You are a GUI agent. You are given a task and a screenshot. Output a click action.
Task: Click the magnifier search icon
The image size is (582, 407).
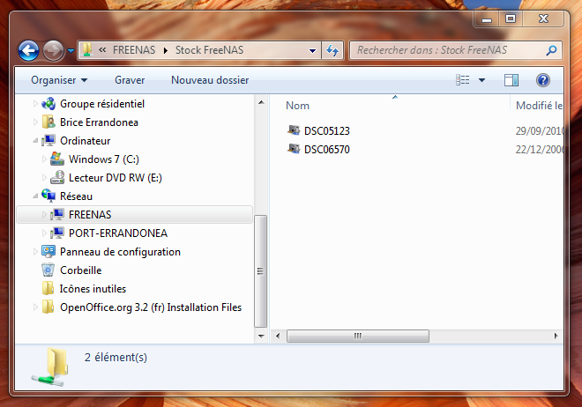tap(551, 50)
